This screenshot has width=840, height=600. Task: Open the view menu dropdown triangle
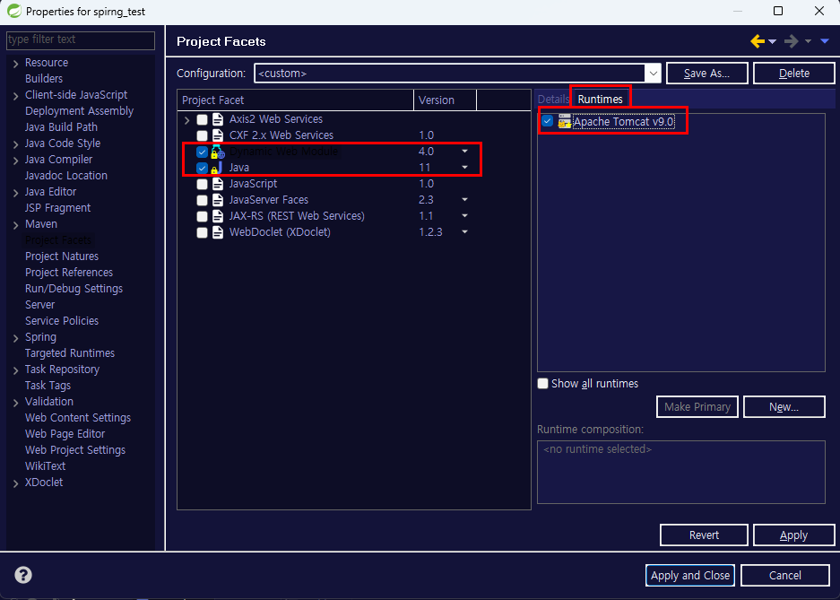(x=825, y=41)
